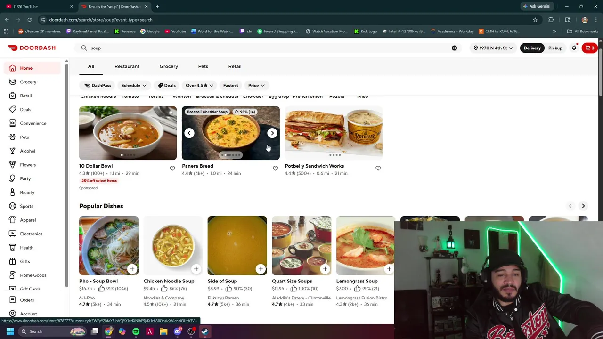
Task: Open the shopping cart with 3 items
Action: pyautogui.click(x=590, y=48)
